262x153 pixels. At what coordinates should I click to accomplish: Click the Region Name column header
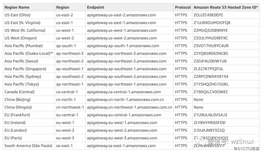17,7
